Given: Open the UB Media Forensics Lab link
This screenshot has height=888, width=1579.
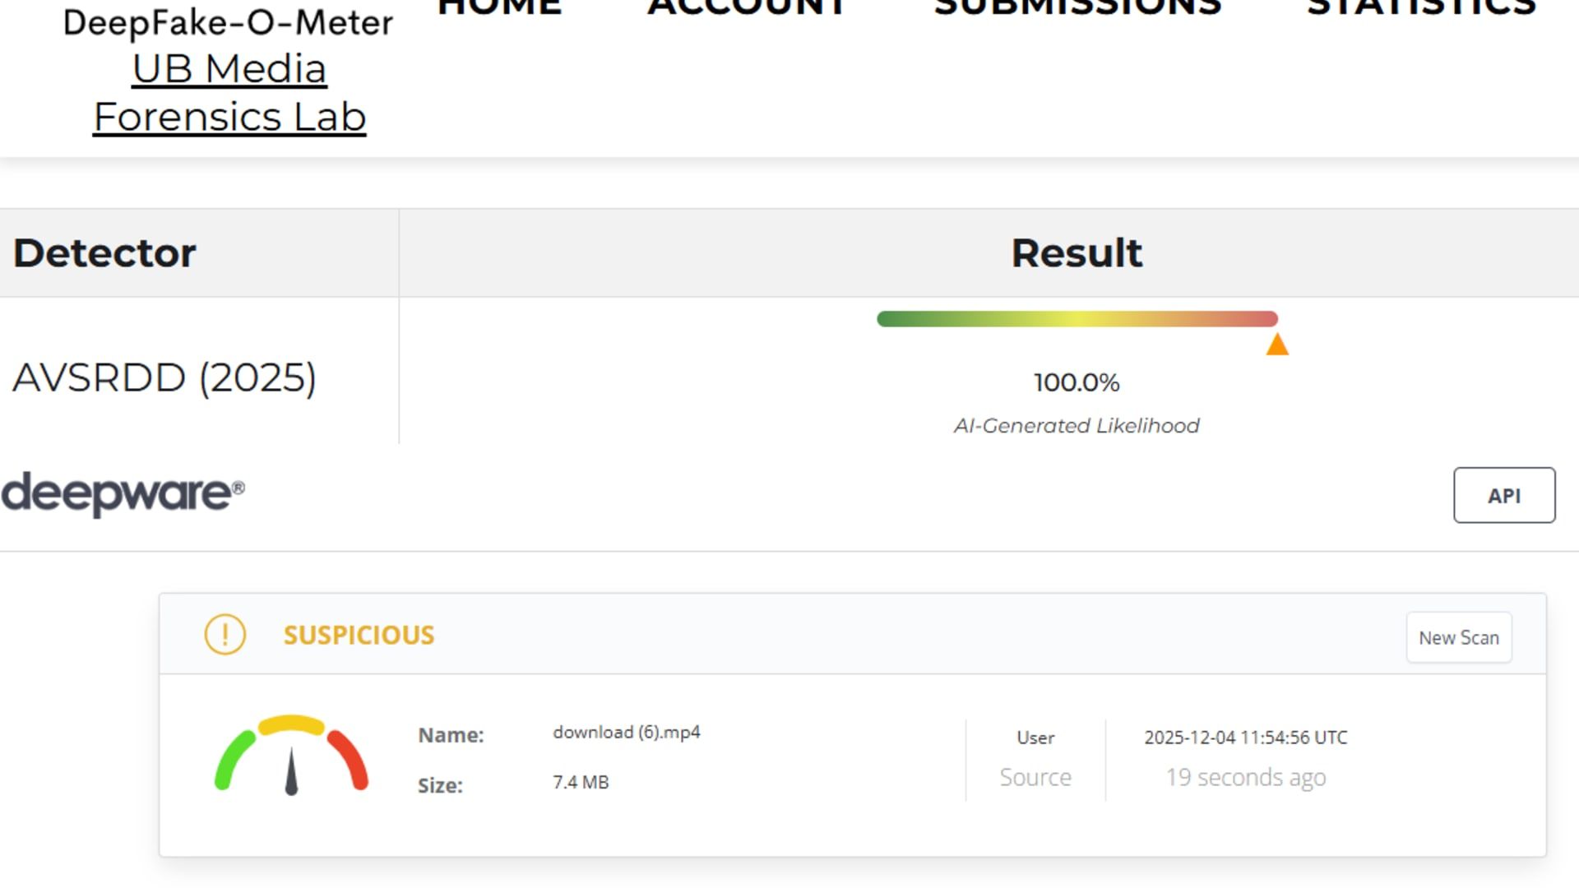Looking at the screenshot, I should (x=229, y=93).
